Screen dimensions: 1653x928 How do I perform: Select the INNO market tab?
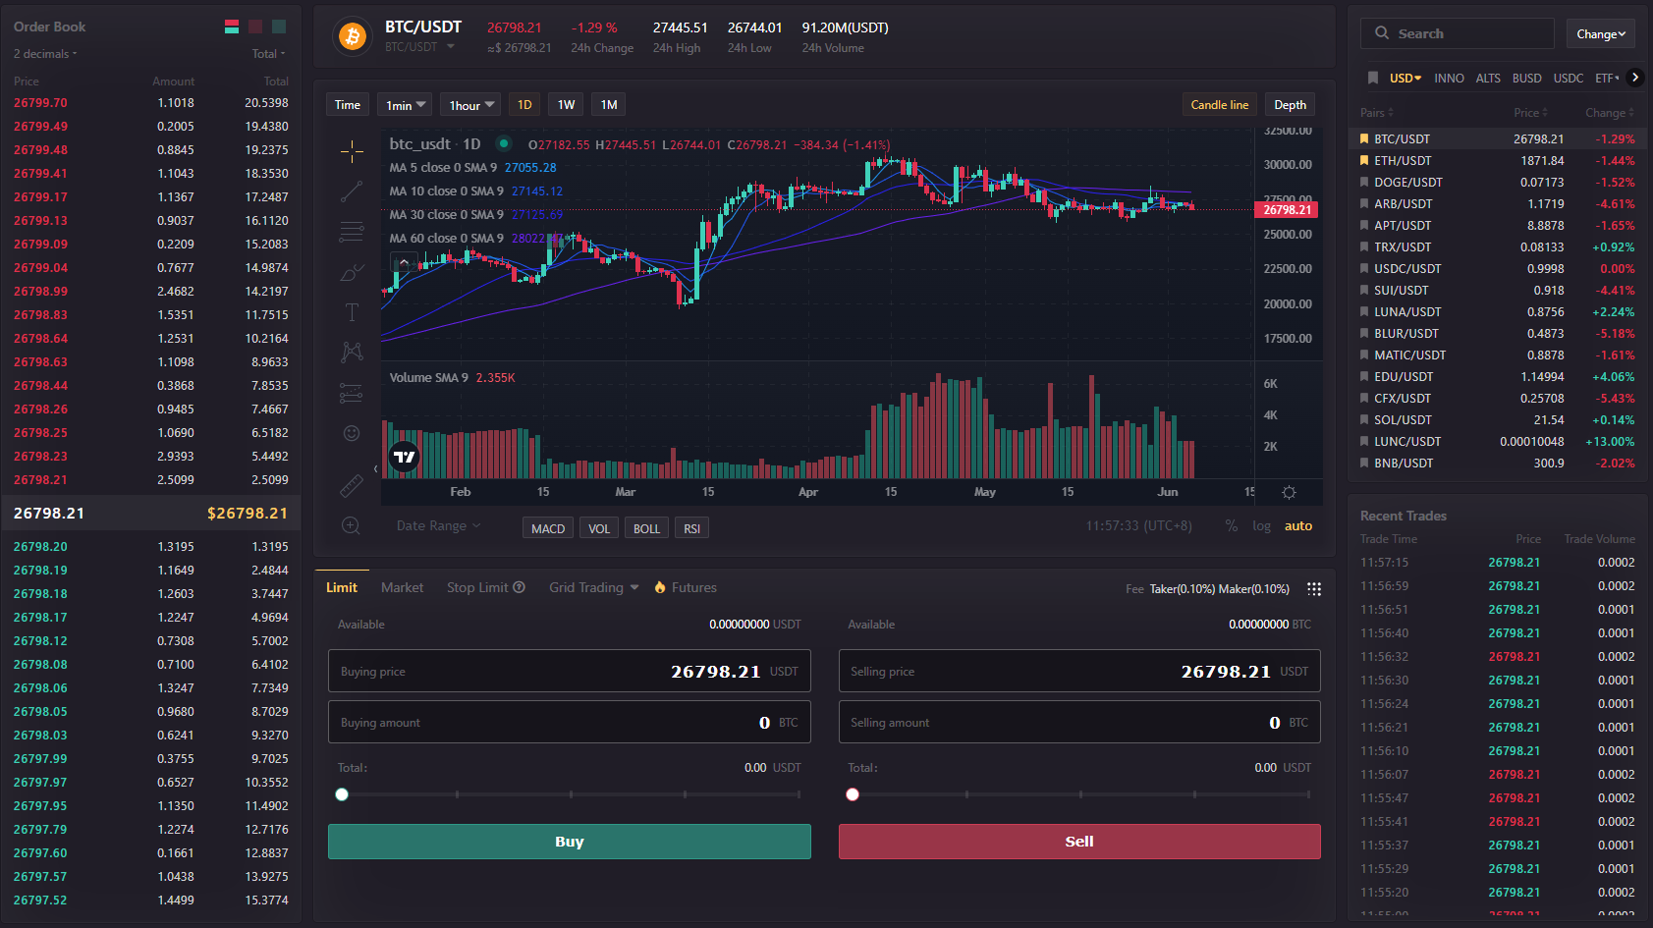1449,78
